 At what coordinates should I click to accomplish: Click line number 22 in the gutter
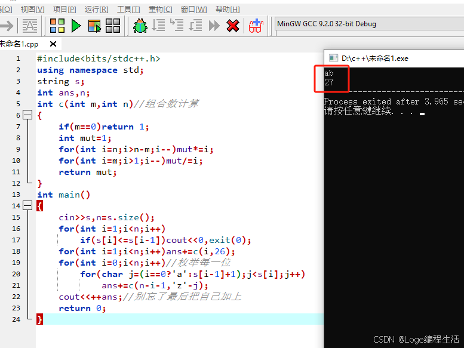point(16,297)
